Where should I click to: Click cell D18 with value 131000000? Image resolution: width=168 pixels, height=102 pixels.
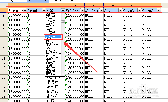(75, 92)
